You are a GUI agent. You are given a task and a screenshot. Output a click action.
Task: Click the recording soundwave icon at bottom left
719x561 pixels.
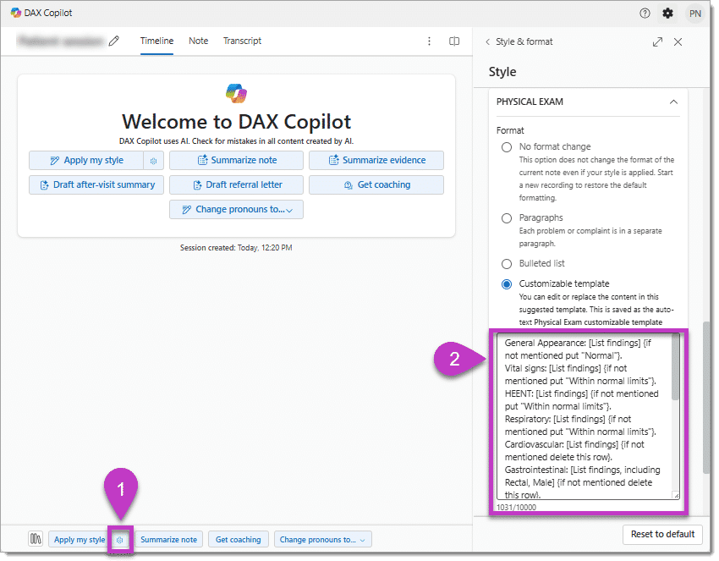[x=36, y=539]
